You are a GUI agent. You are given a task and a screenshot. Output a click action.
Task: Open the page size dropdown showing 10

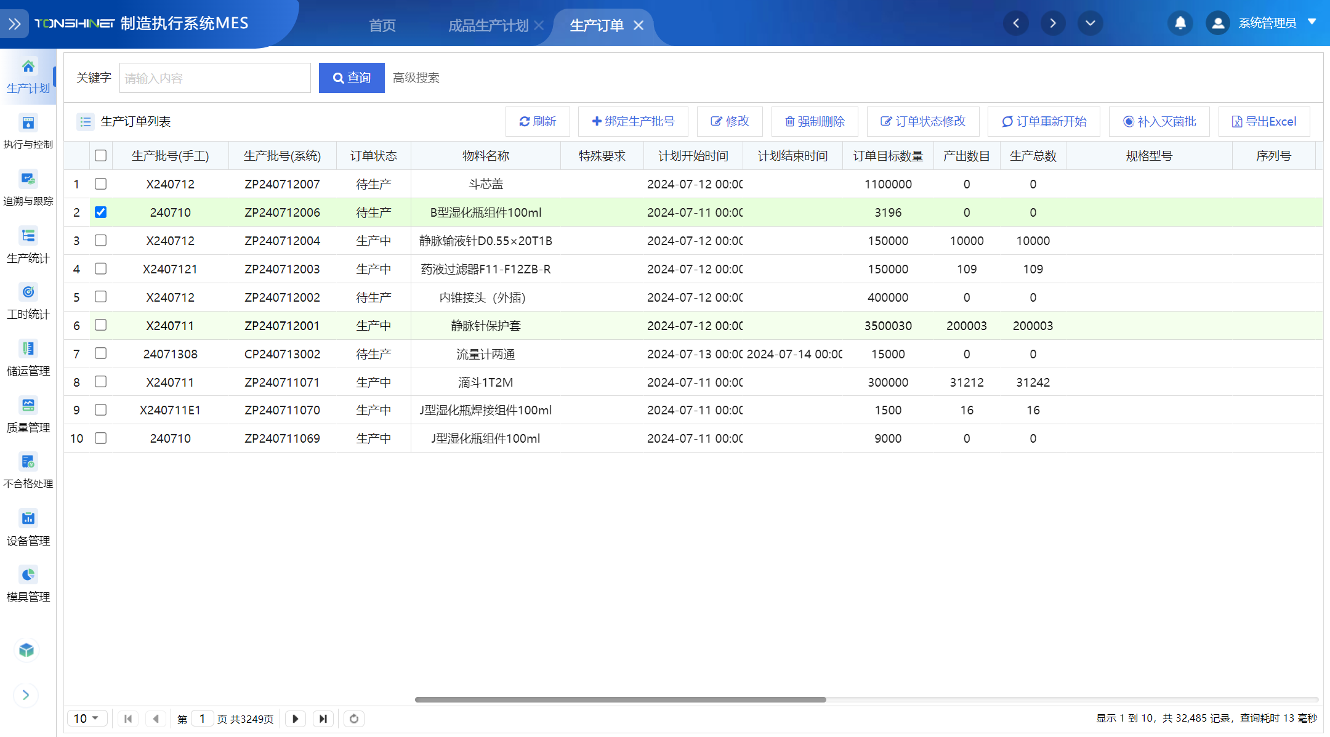[87, 719]
